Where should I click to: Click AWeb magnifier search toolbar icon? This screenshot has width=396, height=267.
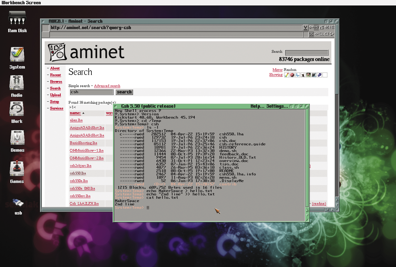322,34
